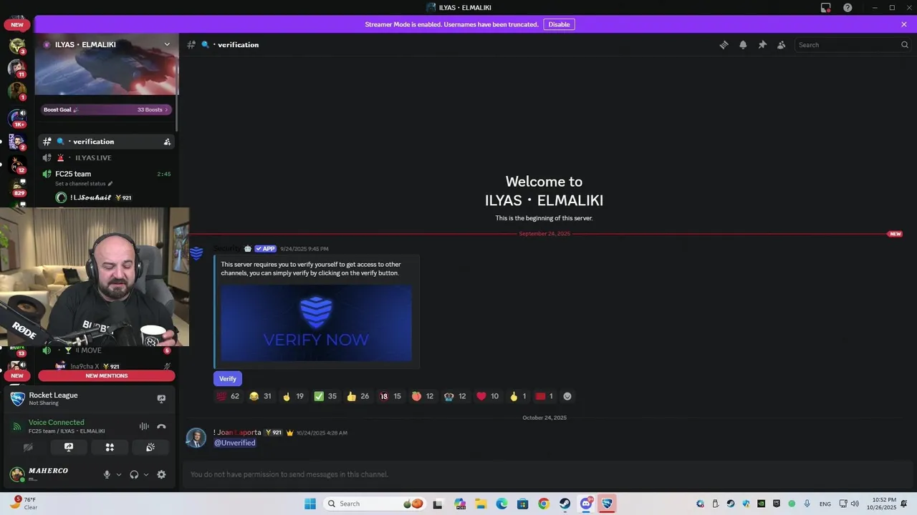Open noise suppression waveform icon
This screenshot has height=515, width=917.
click(x=144, y=426)
